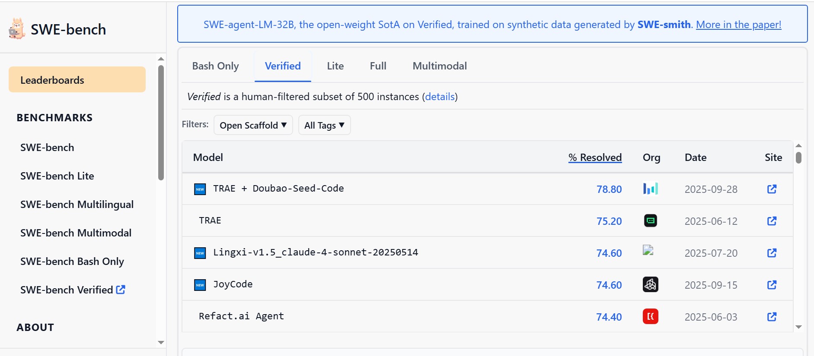This screenshot has height=356, width=814.
Task: Click the Refact.ai red organization icon
Action: pyautogui.click(x=650, y=316)
